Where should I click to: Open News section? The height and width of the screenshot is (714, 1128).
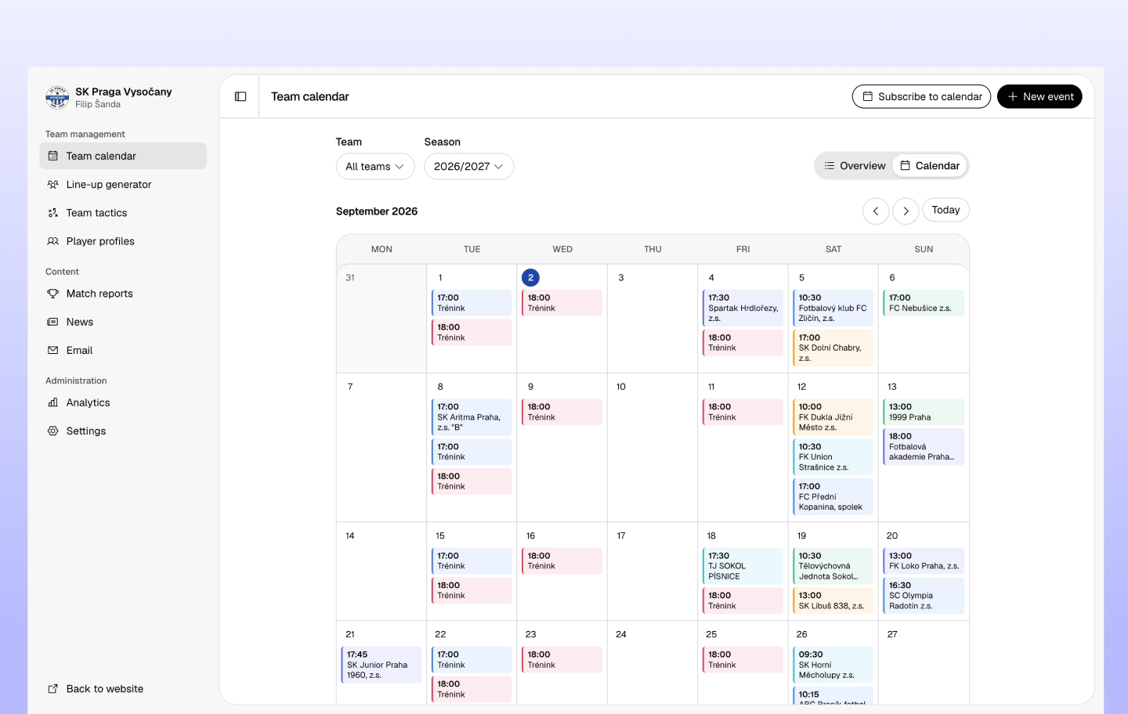(123, 322)
